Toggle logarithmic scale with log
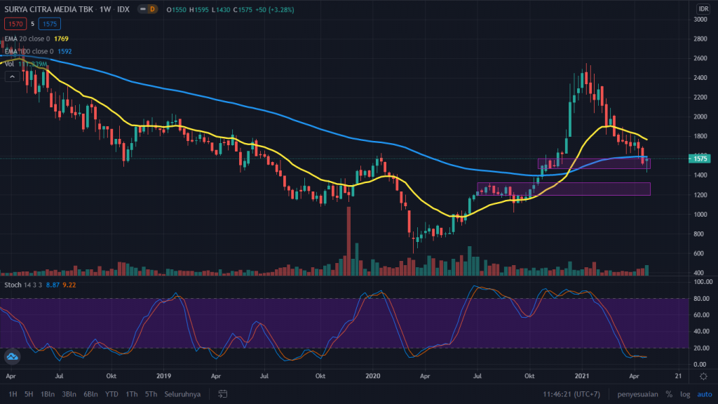This screenshot has height=404, width=718. (x=684, y=393)
